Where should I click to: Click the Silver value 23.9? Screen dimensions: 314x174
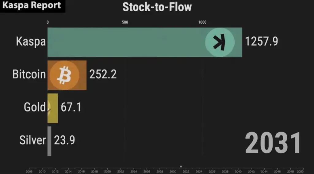click(x=64, y=140)
